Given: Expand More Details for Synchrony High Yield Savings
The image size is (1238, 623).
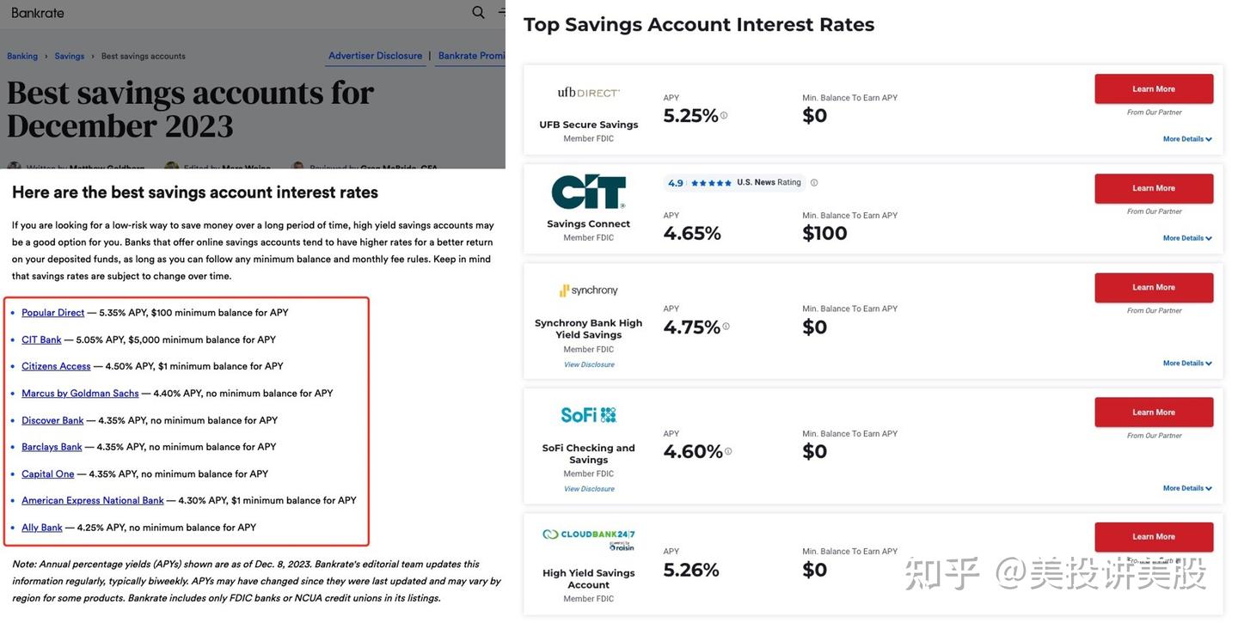Looking at the screenshot, I should click(1187, 363).
